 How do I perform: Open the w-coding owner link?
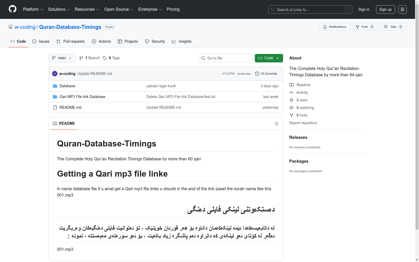25,27
